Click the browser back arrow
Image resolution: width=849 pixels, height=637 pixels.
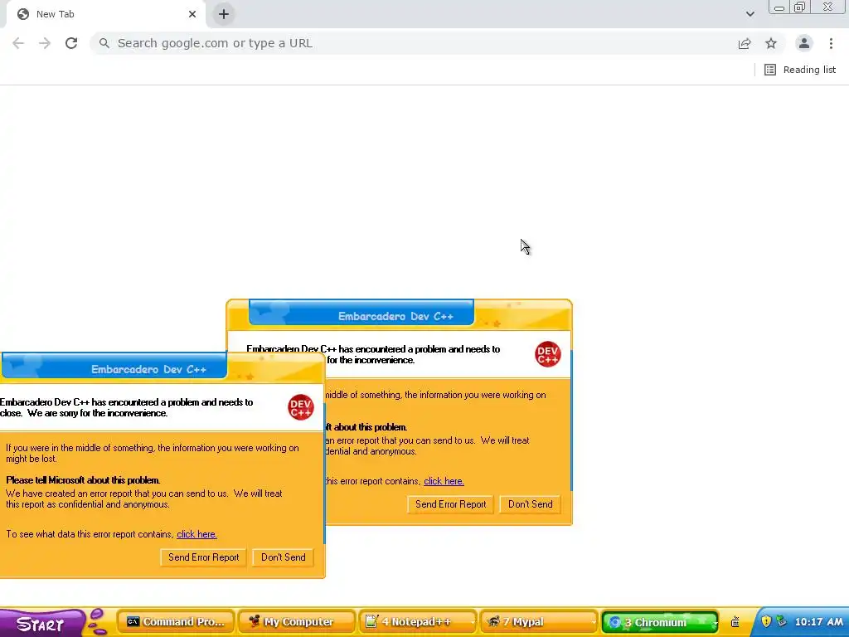click(x=18, y=43)
